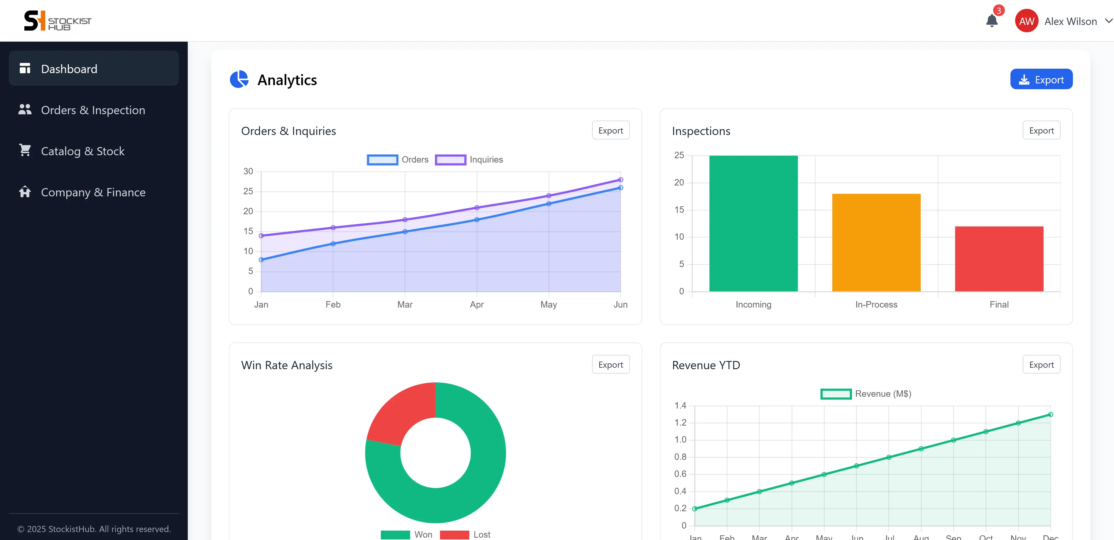Image resolution: width=1114 pixels, height=540 pixels.
Task: Click the AW user avatar
Action: point(1027,21)
